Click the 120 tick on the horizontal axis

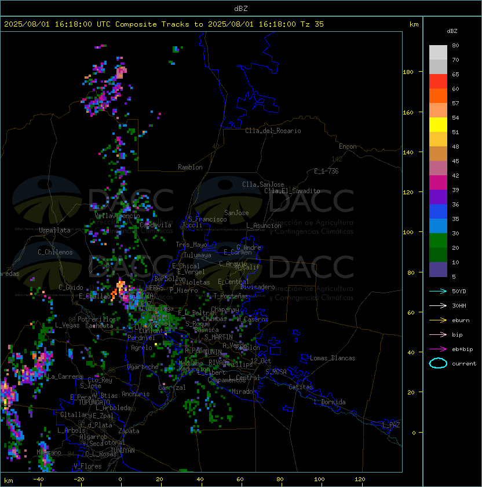(x=360, y=479)
